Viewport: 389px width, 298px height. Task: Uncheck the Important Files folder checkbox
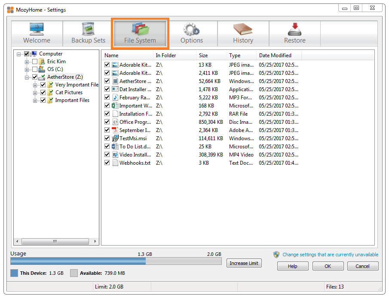click(x=43, y=100)
